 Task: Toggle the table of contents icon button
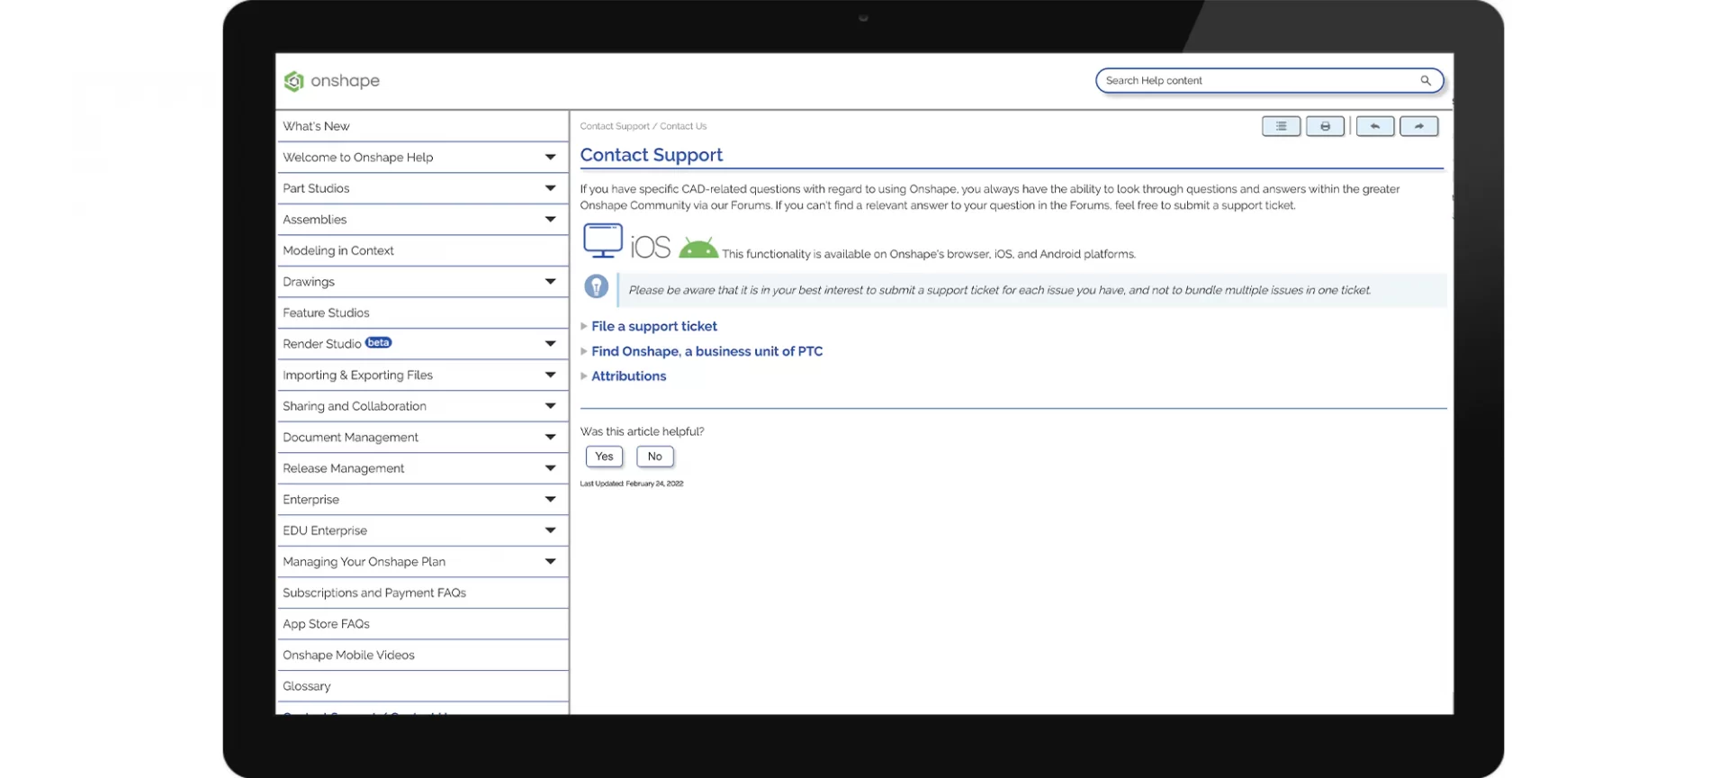pos(1281,126)
